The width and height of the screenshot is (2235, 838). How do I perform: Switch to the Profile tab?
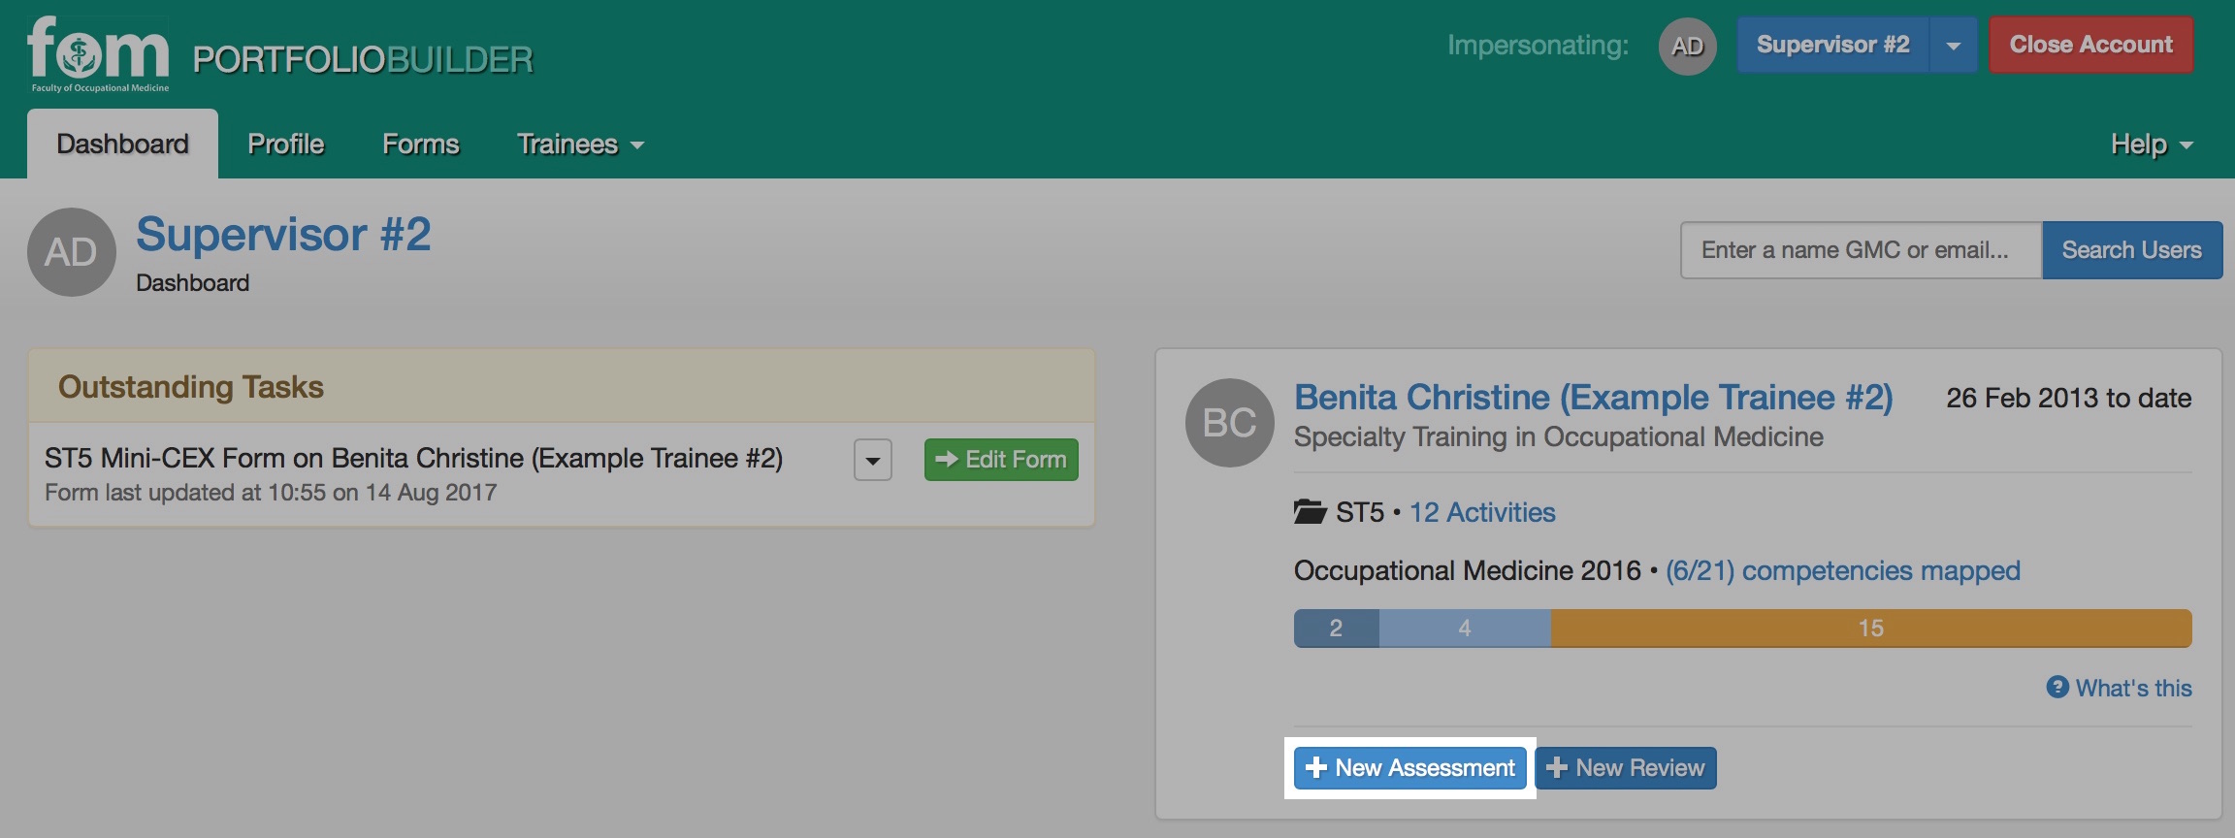[x=286, y=145]
